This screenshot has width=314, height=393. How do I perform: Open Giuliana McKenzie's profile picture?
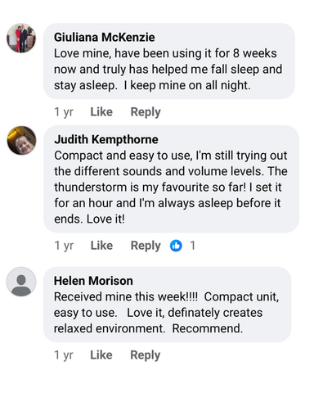point(21,38)
